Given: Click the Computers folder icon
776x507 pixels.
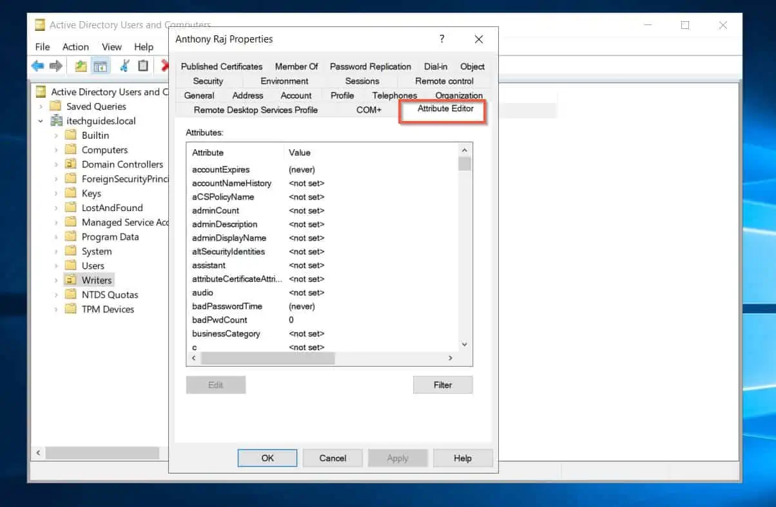Looking at the screenshot, I should pos(71,150).
